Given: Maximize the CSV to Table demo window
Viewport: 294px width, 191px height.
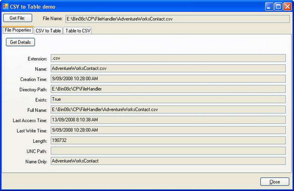Looking at the screenshot, I should (x=278, y=6).
